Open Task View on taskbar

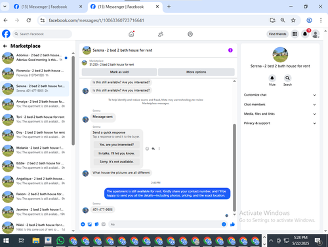[22, 240]
